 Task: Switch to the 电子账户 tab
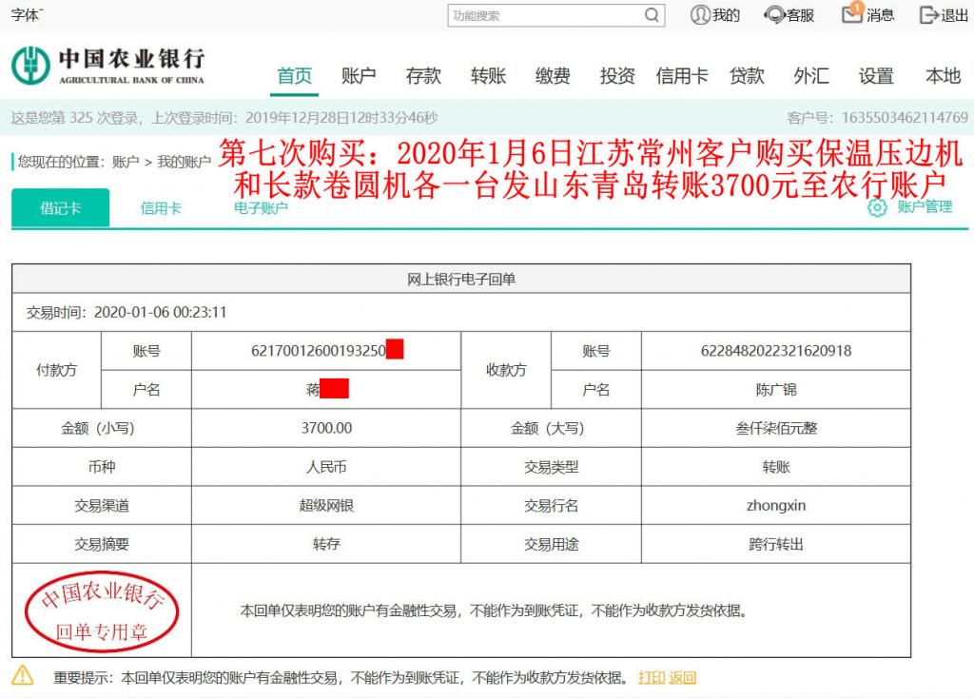pyautogui.click(x=260, y=205)
